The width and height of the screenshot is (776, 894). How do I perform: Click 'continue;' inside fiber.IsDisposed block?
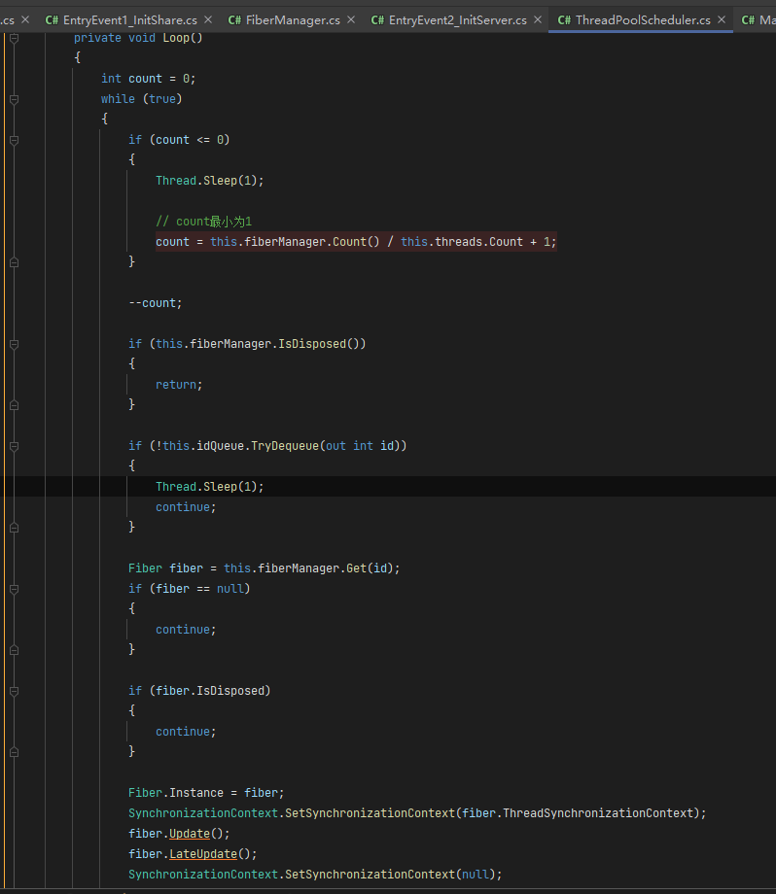coord(186,732)
